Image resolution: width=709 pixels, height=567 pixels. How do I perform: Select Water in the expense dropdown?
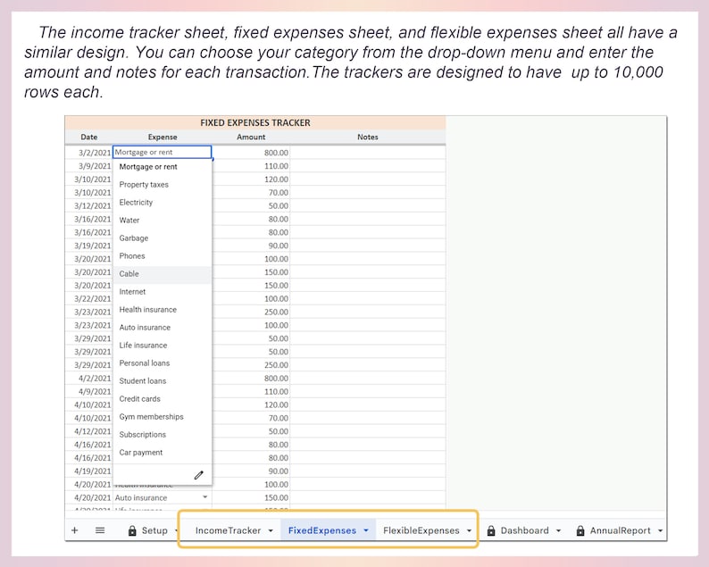[163, 221]
